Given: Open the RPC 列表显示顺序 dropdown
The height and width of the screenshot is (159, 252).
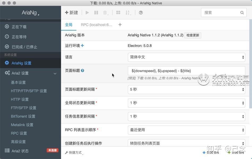Looking at the screenshot, I should 186,130.
